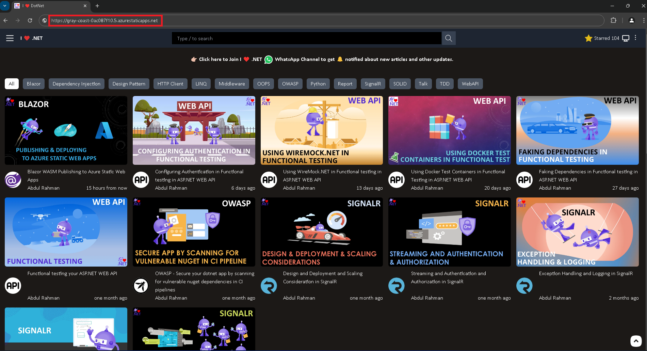647x351 pixels.
Task: Select the Talk filter chip
Action: (423, 84)
